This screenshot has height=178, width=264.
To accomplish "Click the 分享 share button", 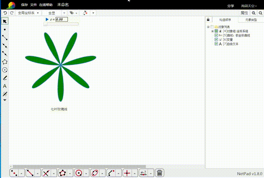I will click(231, 6).
